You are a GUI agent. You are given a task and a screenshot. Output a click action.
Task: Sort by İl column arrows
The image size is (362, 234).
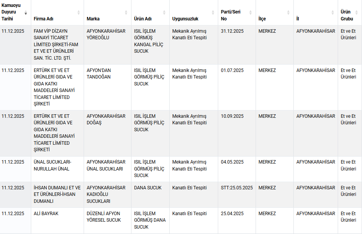pos(333,13)
